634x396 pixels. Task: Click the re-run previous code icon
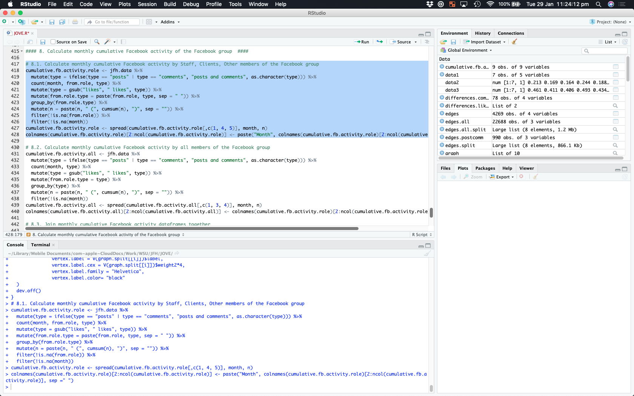pyautogui.click(x=380, y=42)
